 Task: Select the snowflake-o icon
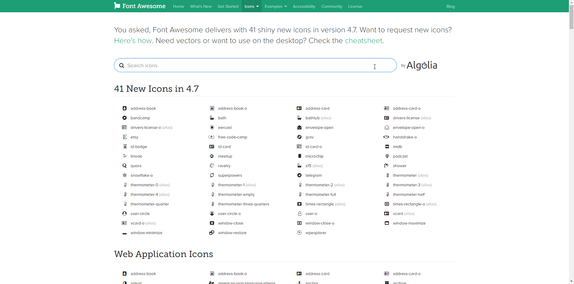tap(142, 175)
